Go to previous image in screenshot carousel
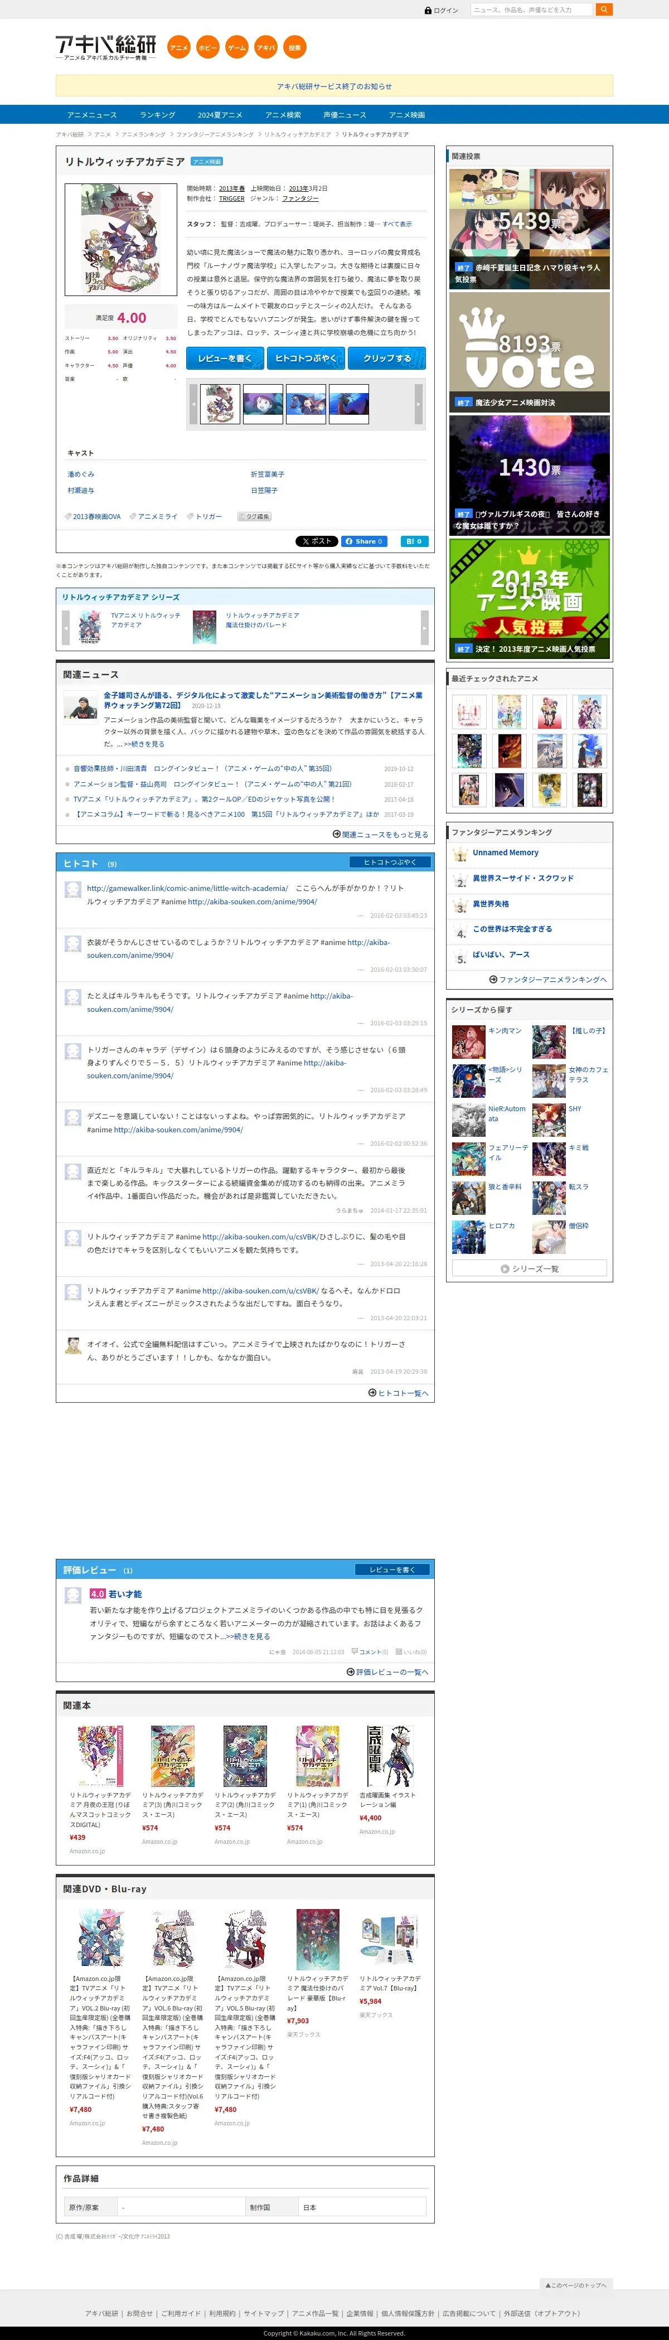Viewport: 669px width, 2340px height. click(x=193, y=404)
